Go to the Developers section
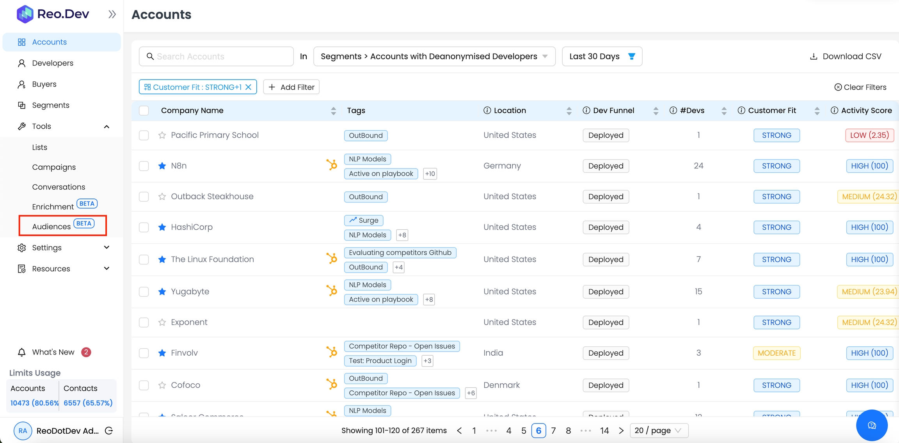 52,63
